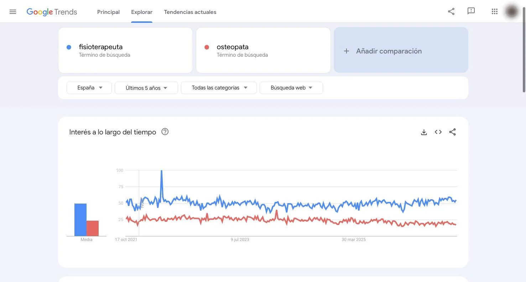Viewport: 526px width, 282px height.
Task: Open the send feedback icon
Action: (471, 11)
